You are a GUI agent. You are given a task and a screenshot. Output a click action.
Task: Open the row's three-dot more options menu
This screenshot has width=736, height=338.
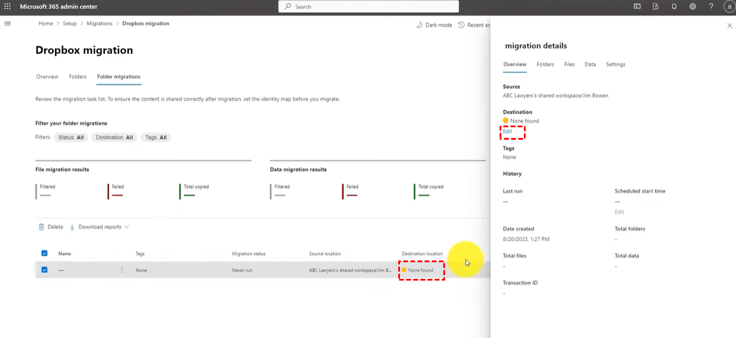pyautogui.click(x=122, y=270)
